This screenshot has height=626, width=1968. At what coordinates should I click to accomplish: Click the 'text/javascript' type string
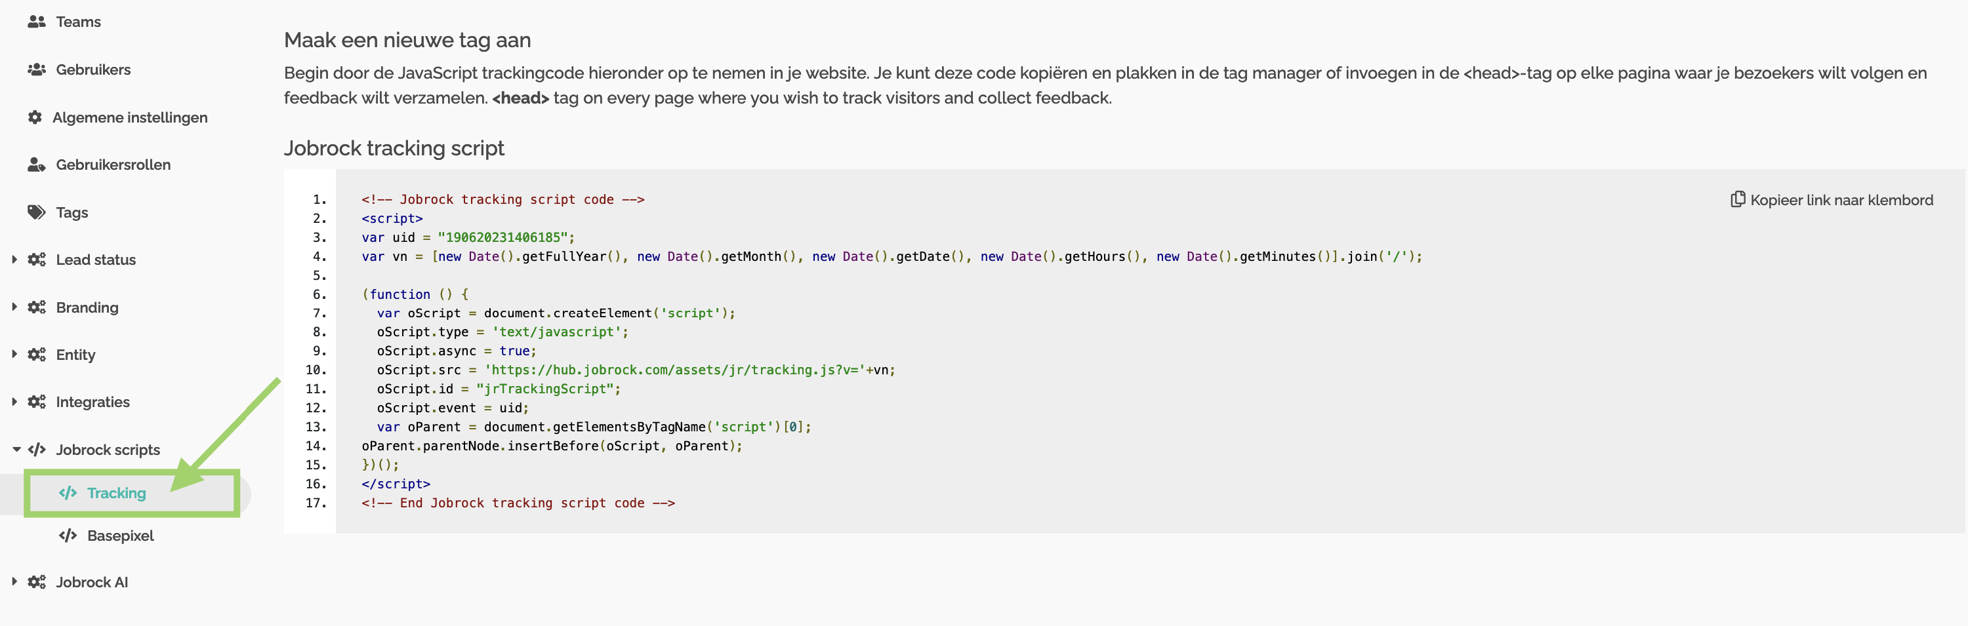[556, 332]
